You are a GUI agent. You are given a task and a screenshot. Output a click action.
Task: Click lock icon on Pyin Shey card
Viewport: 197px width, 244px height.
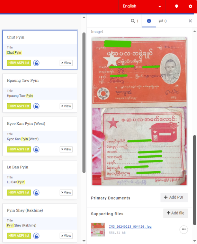(36, 236)
